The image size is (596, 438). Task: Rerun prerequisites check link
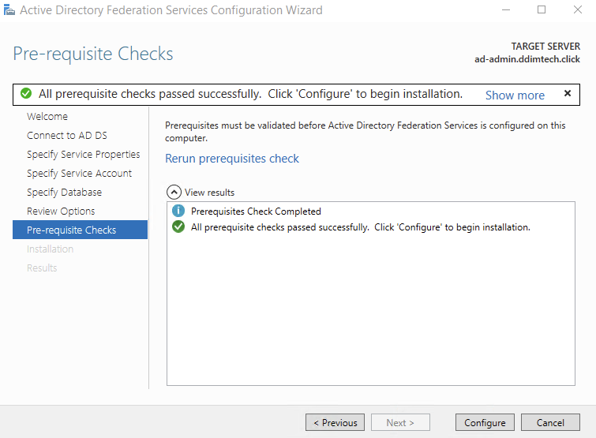point(232,159)
